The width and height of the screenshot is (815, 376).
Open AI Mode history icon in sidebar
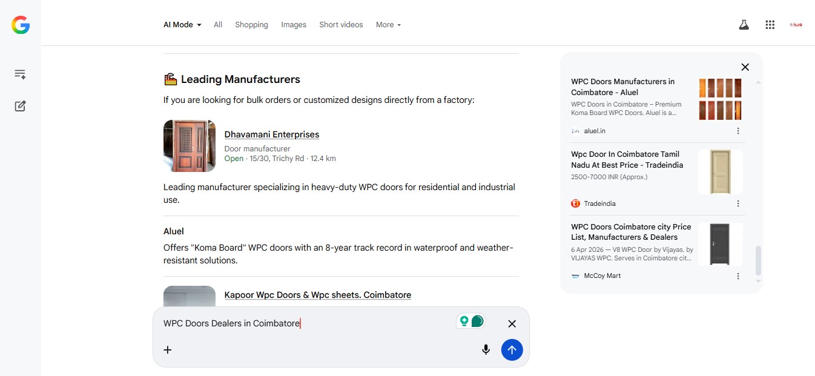tap(20, 74)
